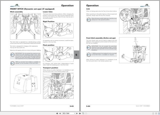
Task: Click the 'Link' heading on right page
Action: tap(88, 9)
